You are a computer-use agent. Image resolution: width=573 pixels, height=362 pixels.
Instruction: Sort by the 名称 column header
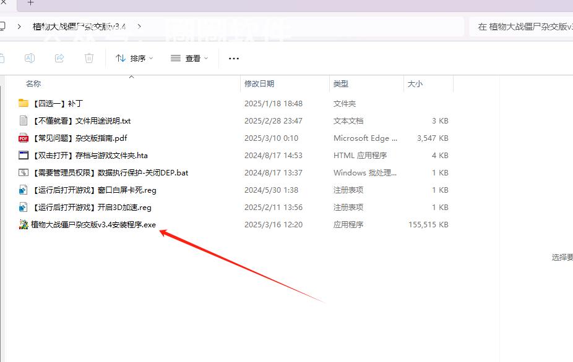pos(33,83)
